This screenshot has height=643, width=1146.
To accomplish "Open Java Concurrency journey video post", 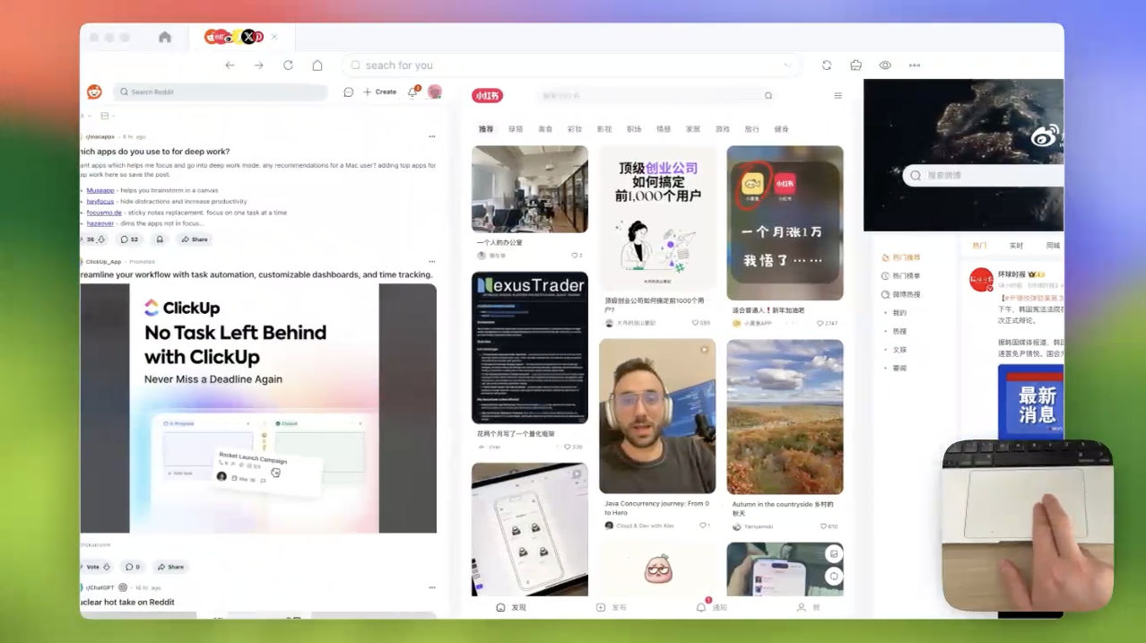I will (657, 416).
